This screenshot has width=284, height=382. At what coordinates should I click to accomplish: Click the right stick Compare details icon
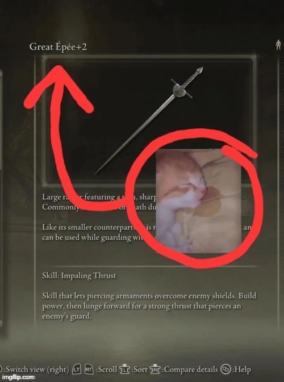pyautogui.click(x=155, y=370)
